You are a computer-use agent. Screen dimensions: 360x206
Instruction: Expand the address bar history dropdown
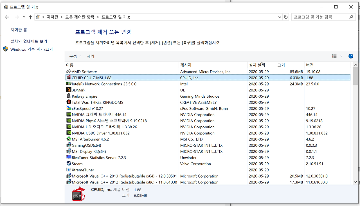280,17
